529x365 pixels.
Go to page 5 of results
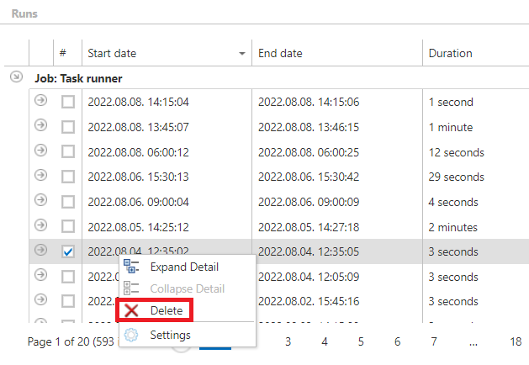[361, 341]
